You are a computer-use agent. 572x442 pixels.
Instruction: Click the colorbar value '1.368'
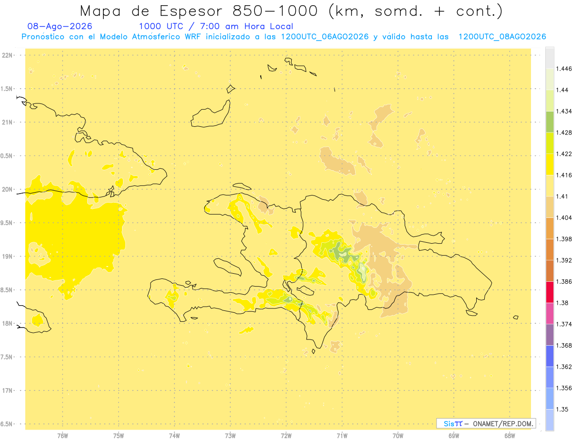(x=564, y=346)
